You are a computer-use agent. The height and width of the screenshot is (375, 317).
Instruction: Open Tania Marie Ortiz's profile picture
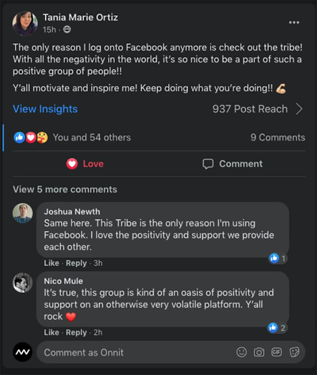25,23
